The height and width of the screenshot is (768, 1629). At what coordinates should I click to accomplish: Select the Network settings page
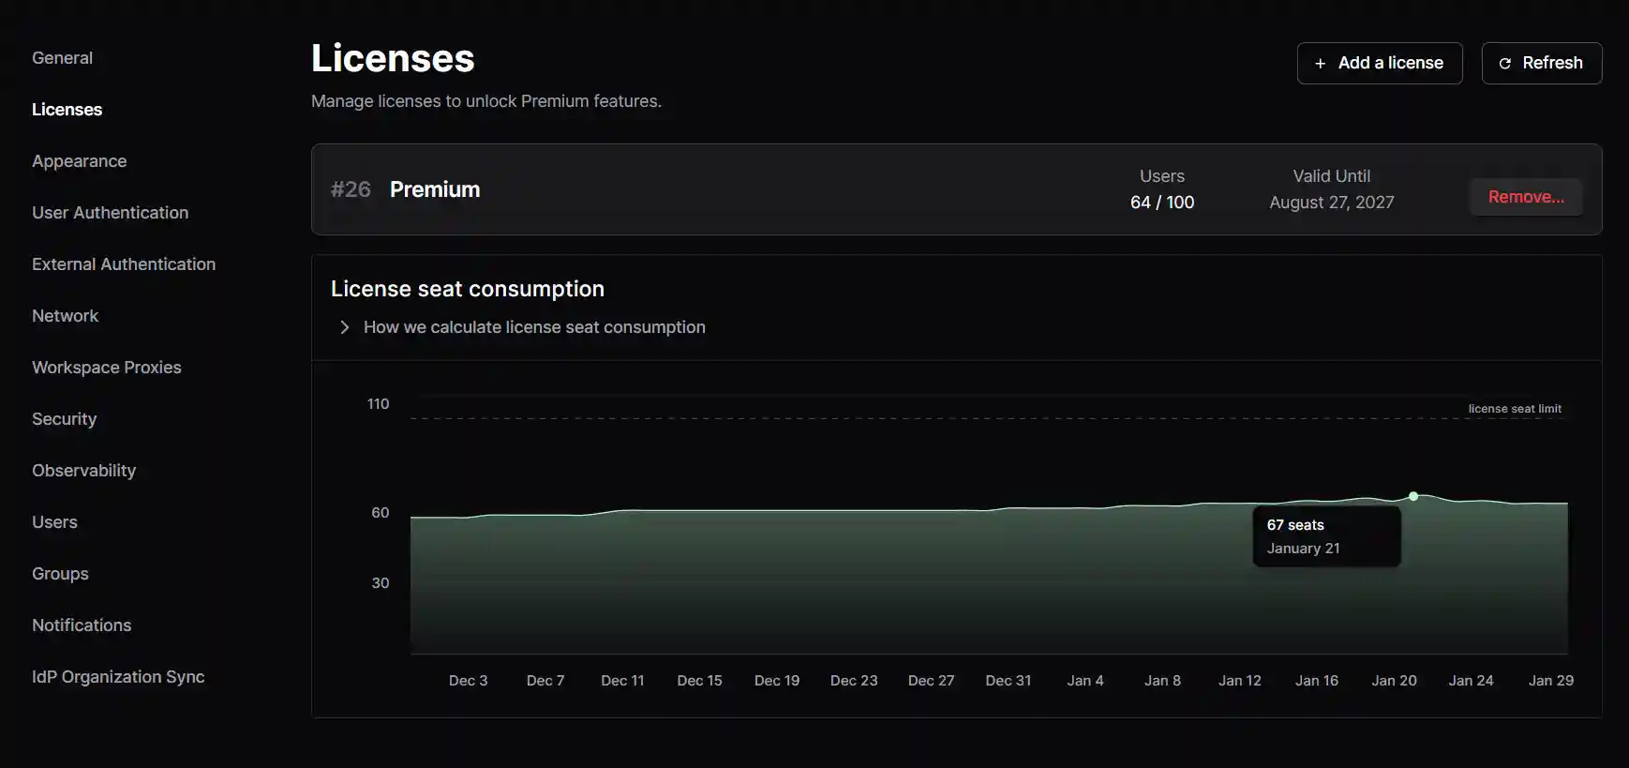click(x=65, y=316)
